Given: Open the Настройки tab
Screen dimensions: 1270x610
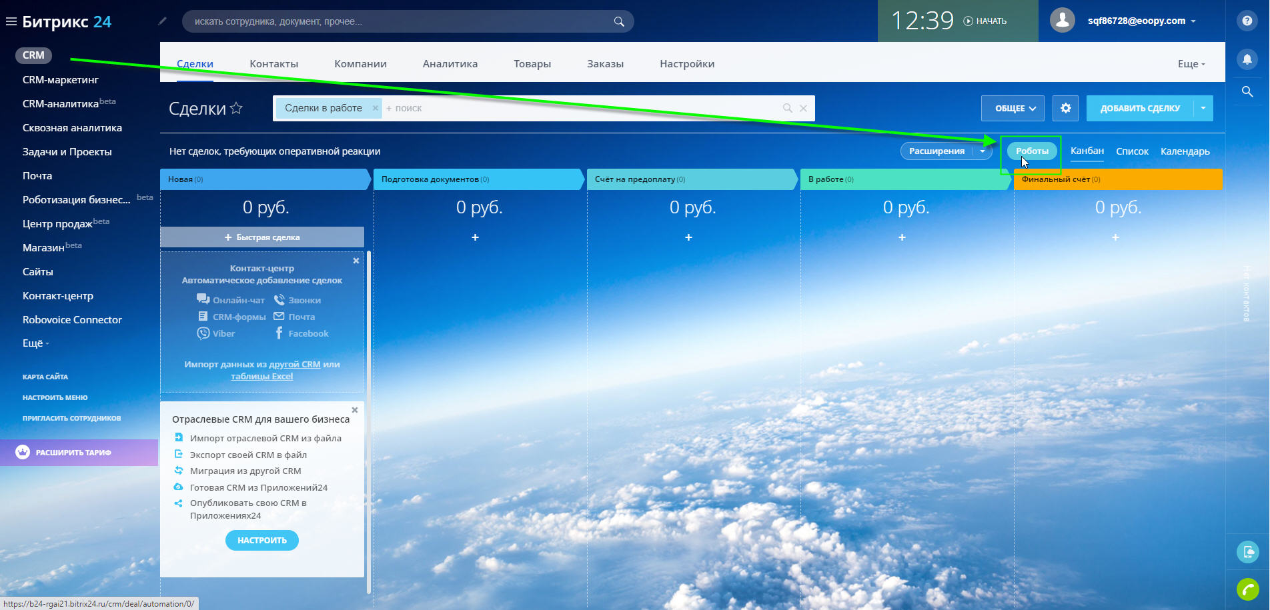Looking at the screenshot, I should [x=687, y=64].
